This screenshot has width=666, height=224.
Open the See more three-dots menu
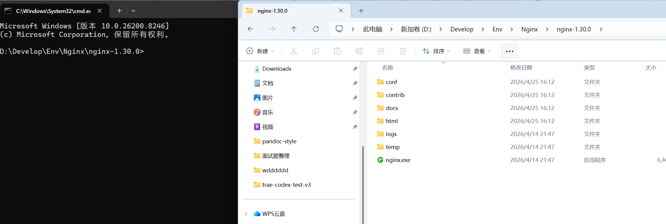(x=510, y=51)
